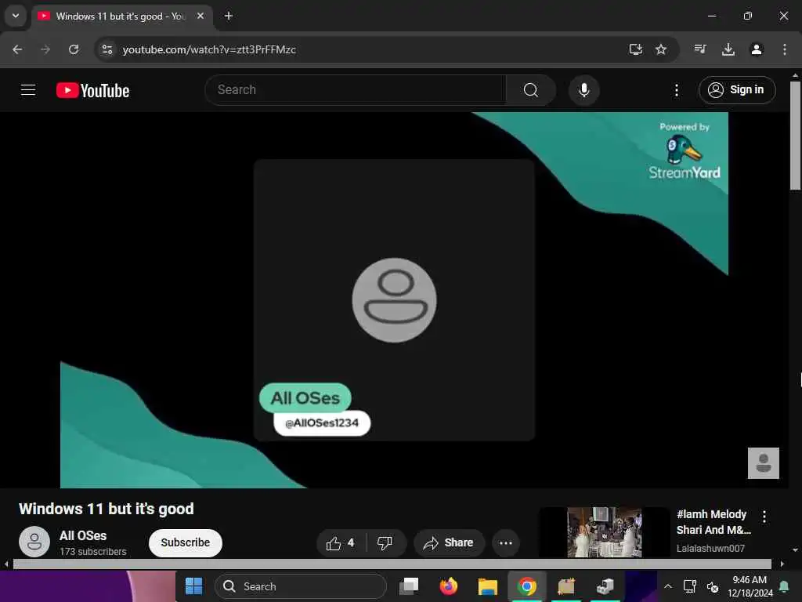Open Task View on taskbar
This screenshot has width=802, height=602.
point(409,586)
